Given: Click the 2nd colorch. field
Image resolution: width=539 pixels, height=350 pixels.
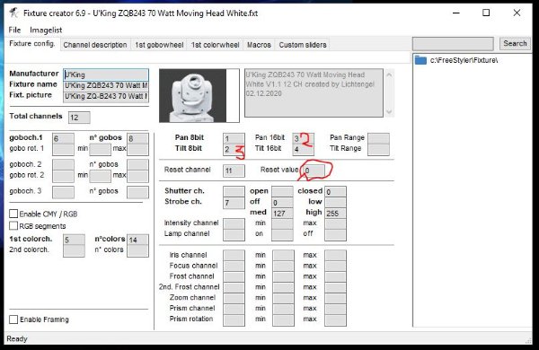Looking at the screenshot, I should 74,250.
